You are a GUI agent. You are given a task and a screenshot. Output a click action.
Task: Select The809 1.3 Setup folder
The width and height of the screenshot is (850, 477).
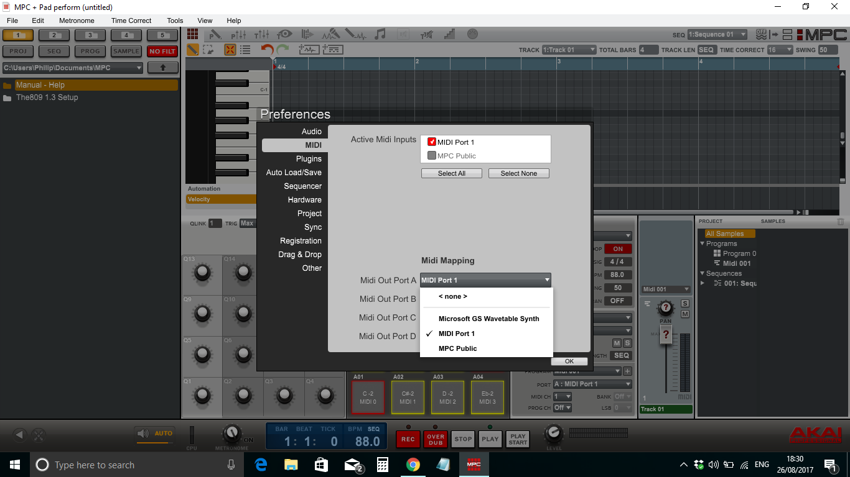[47, 98]
